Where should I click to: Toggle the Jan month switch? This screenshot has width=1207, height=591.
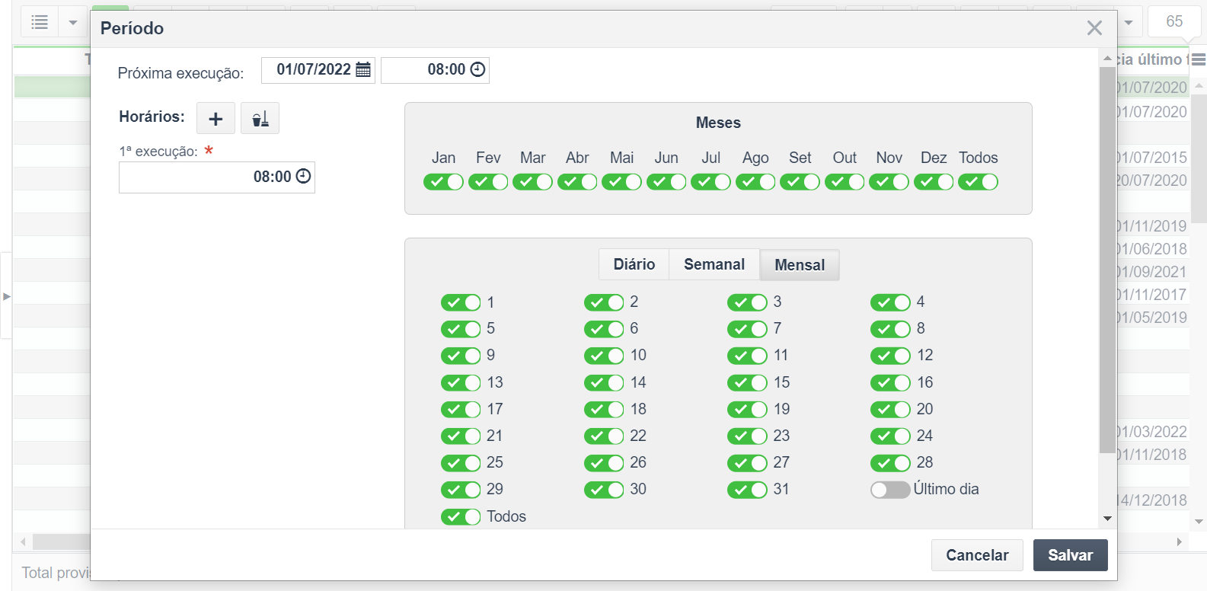(443, 182)
